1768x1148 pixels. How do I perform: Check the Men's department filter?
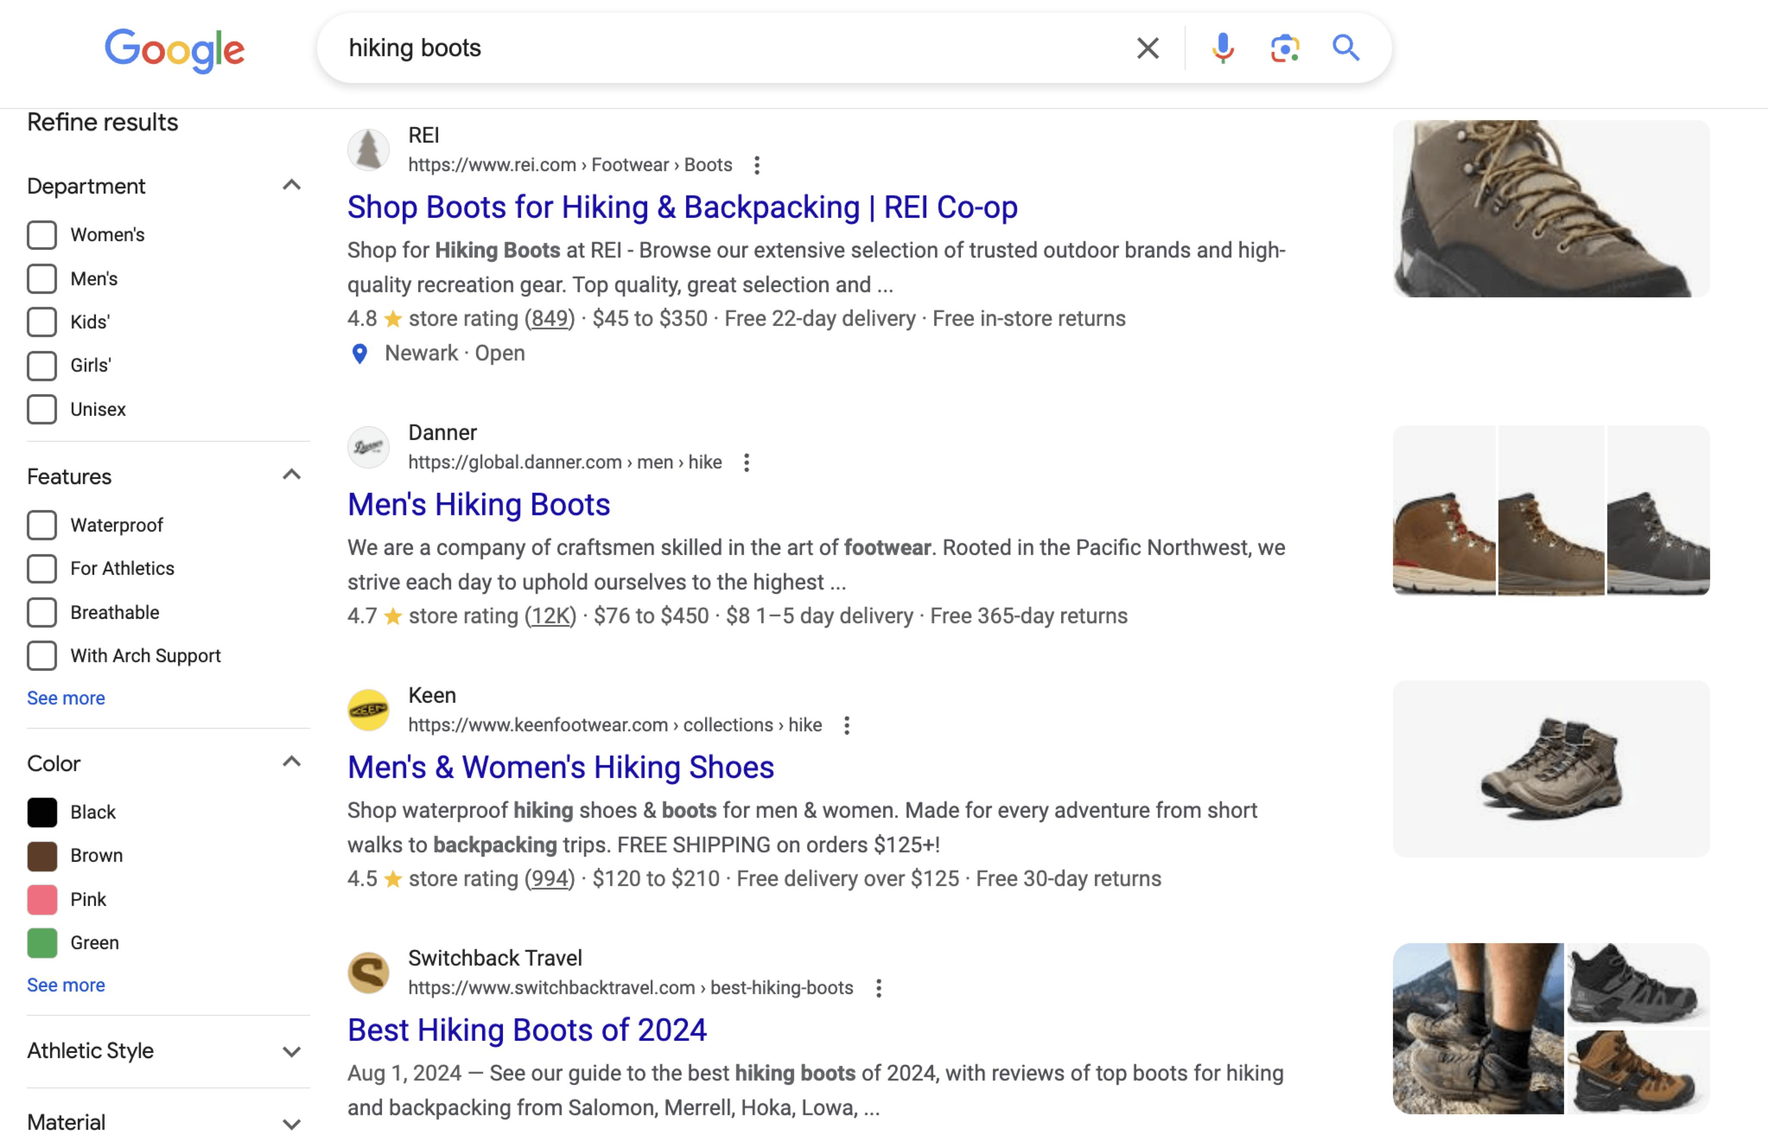click(41, 279)
